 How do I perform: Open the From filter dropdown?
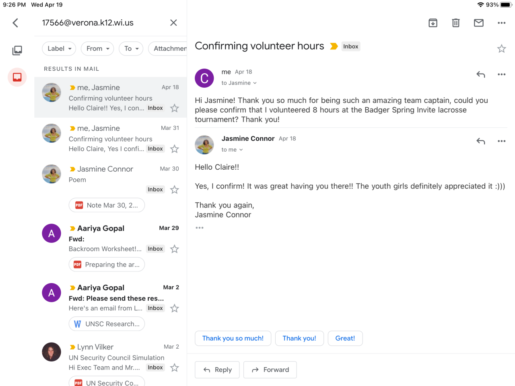point(97,49)
